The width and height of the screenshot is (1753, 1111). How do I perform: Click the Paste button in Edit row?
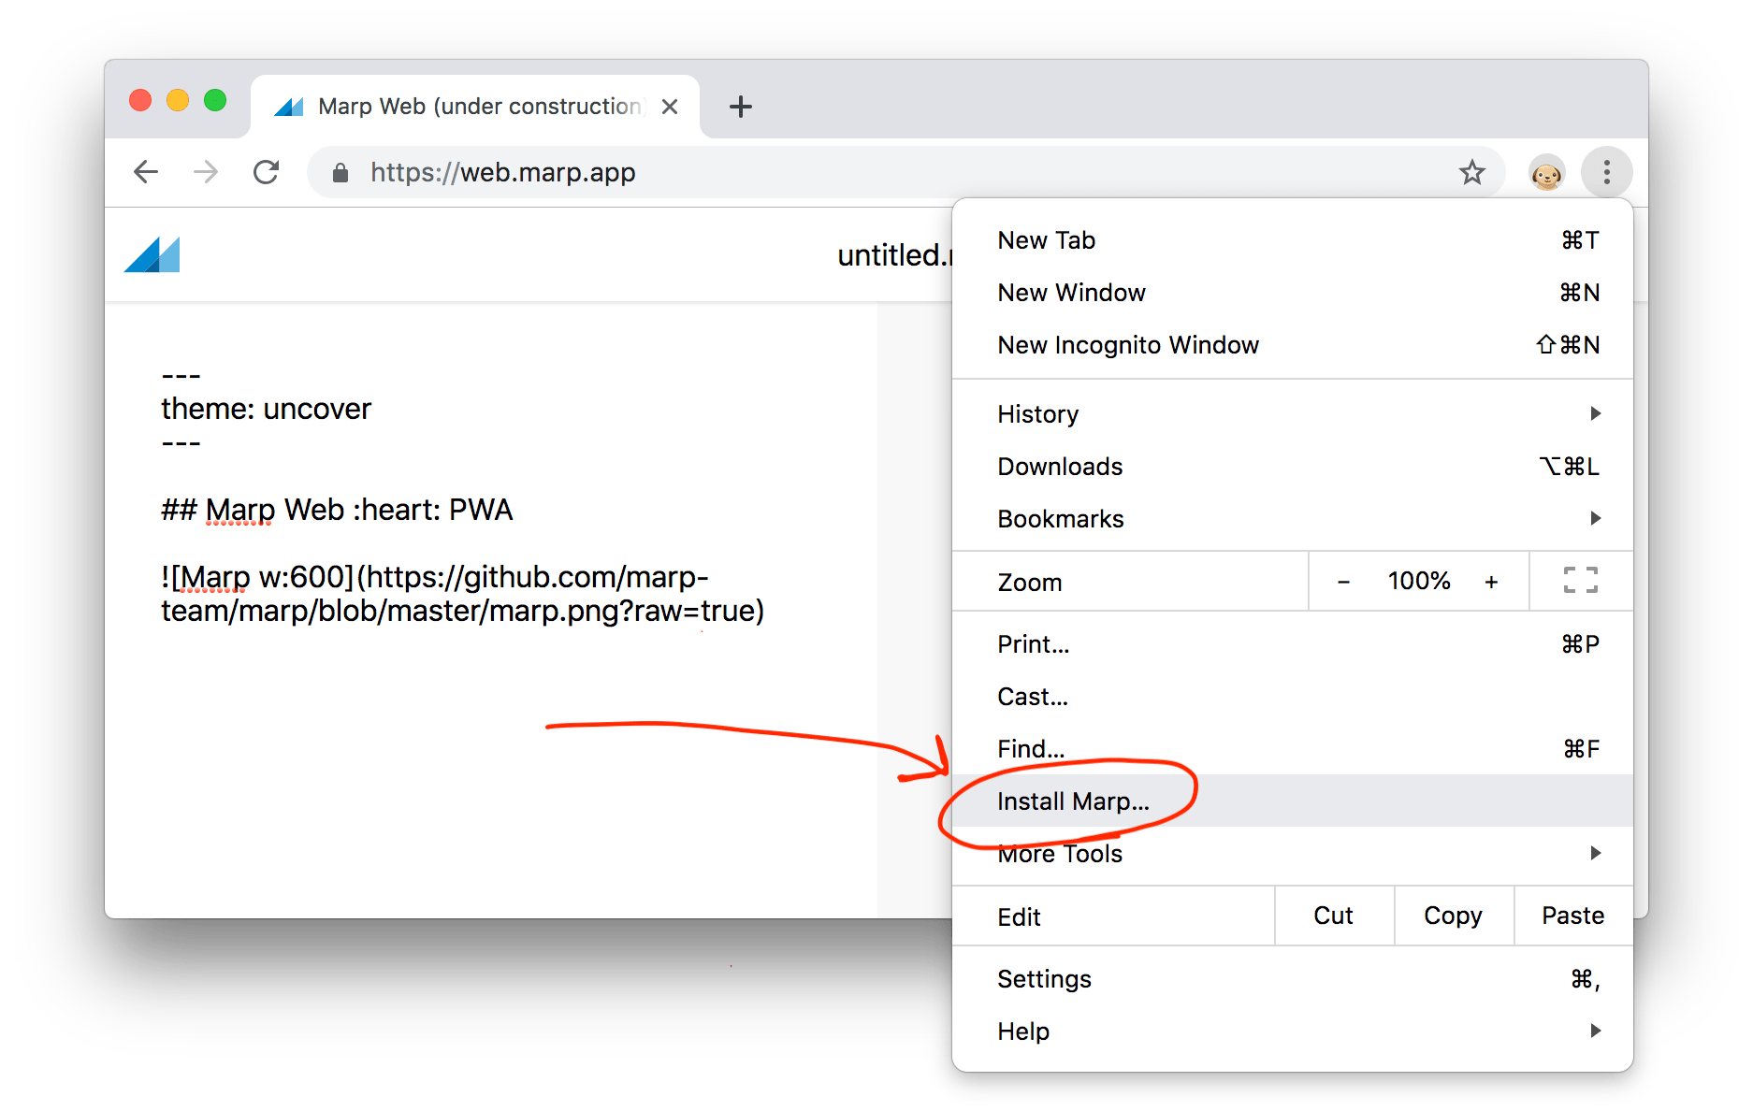pos(1573,916)
